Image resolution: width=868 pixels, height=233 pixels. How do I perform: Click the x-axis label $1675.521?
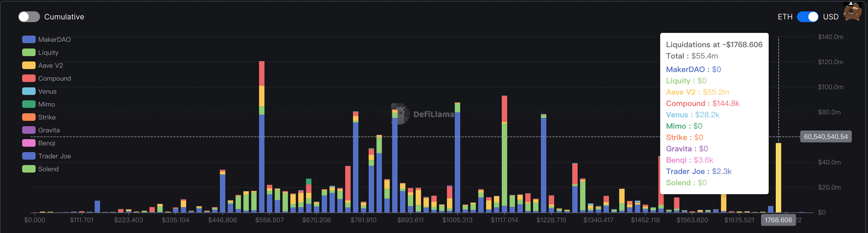coord(739,220)
